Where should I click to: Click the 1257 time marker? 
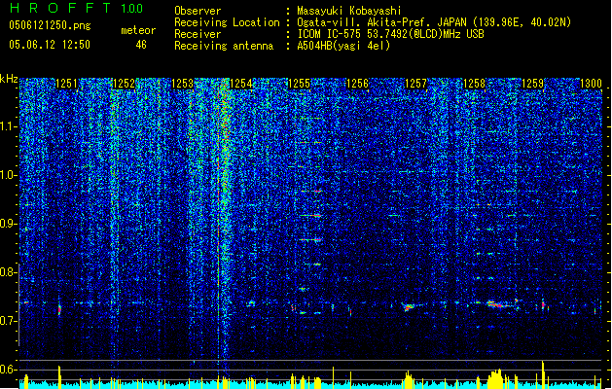coord(415,84)
